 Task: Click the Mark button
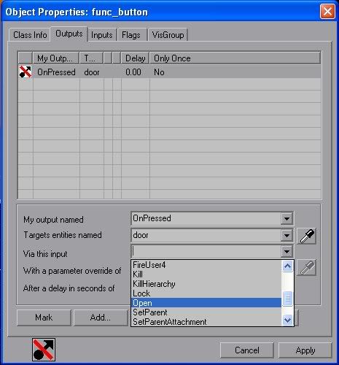click(x=44, y=318)
